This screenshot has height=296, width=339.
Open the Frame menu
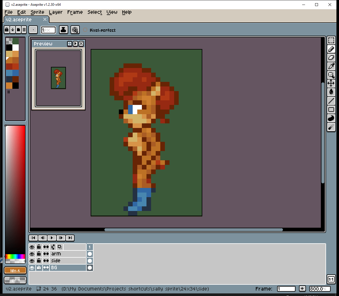75,12
